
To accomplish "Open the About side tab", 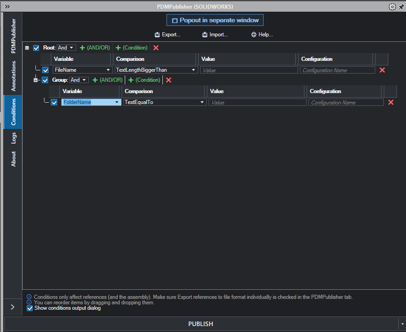I will (x=13, y=159).
